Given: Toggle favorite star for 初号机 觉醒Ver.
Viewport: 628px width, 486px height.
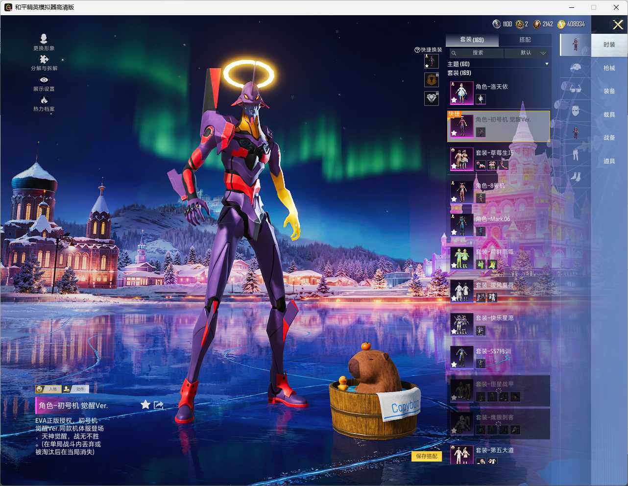Looking at the screenshot, I should 145,405.
